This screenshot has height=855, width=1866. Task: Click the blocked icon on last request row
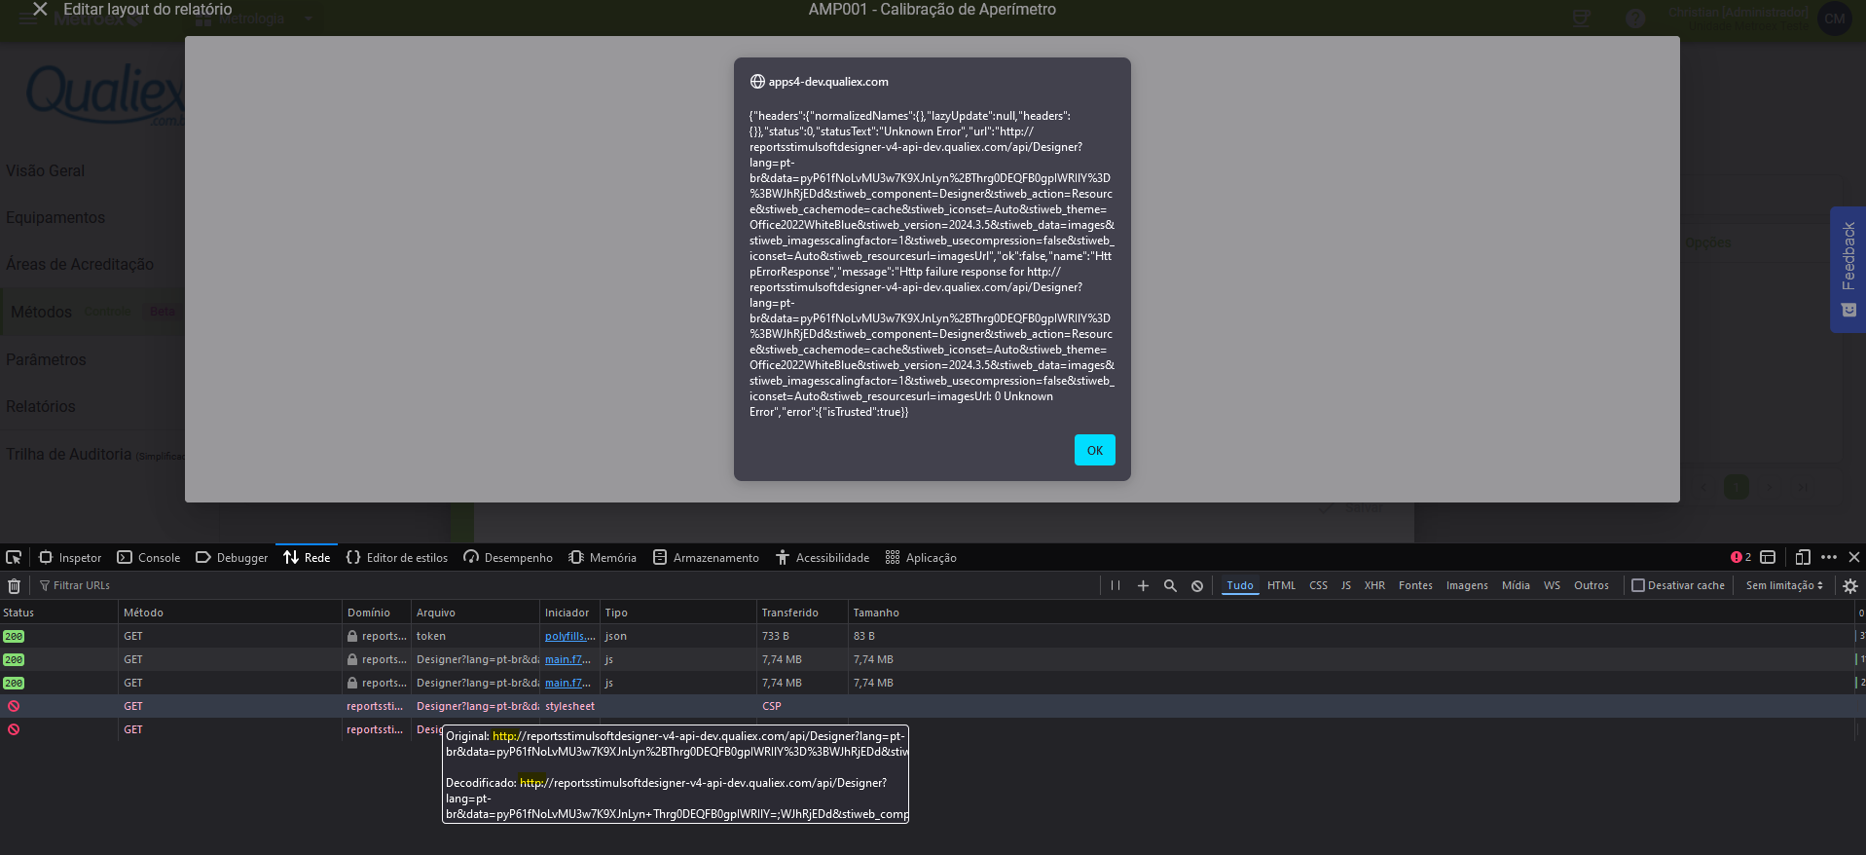14,729
